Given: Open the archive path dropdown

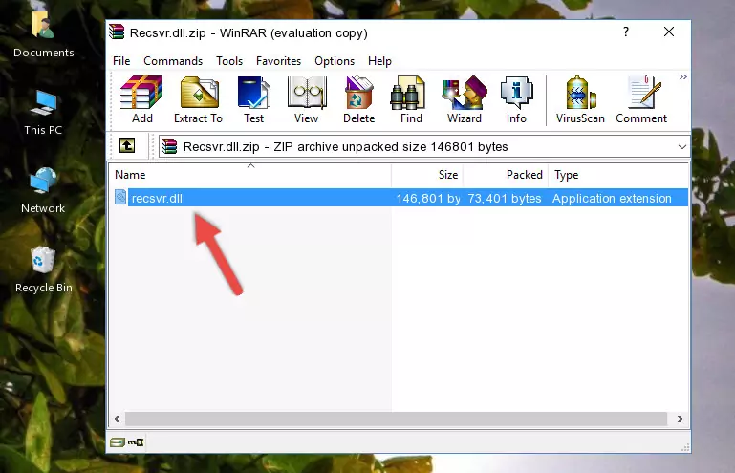Looking at the screenshot, I should [682, 147].
